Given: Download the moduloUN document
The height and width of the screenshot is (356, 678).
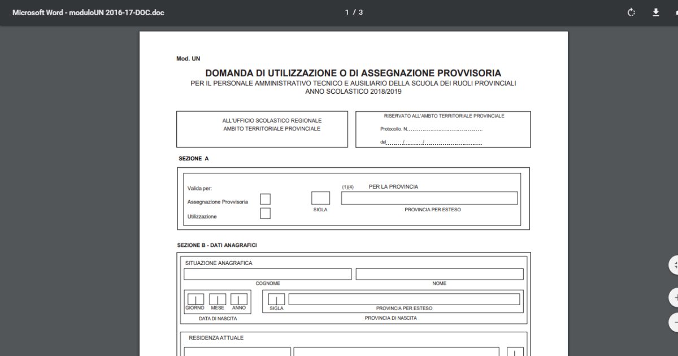Looking at the screenshot, I should tap(656, 11).
